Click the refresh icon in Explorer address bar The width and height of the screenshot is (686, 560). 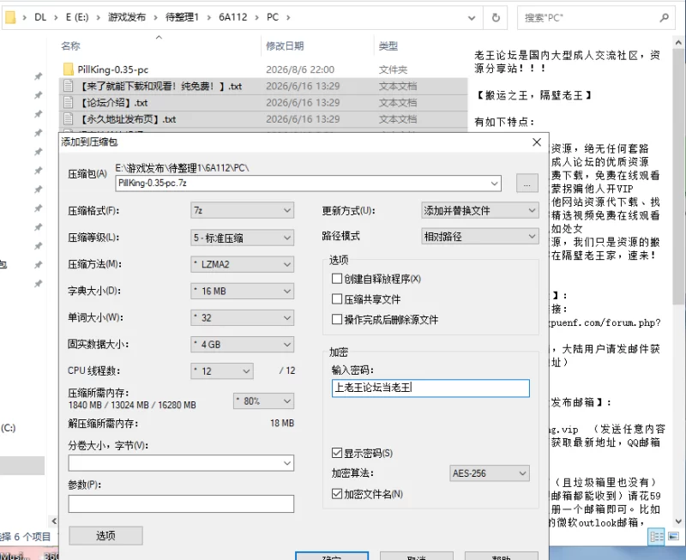[x=496, y=17]
